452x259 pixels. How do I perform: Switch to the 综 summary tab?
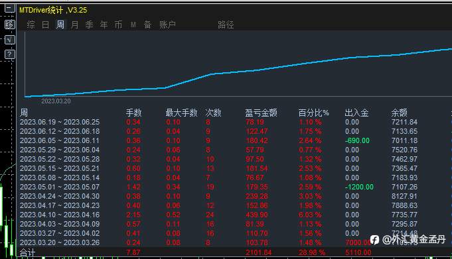pyautogui.click(x=31, y=25)
